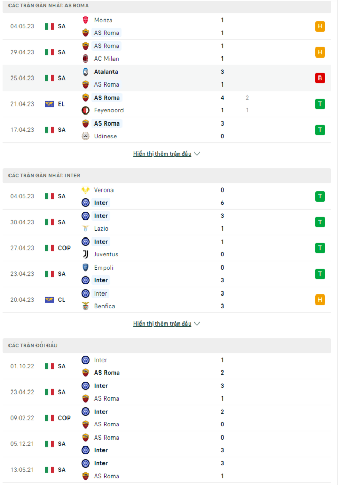Click the Udinese club logo
Image resolution: width=338 pixels, height=485 pixels.
coord(86,136)
